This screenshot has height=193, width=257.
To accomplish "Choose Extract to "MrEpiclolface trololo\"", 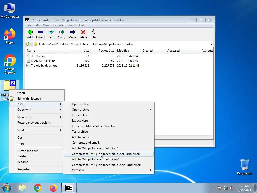I will 109,126.
